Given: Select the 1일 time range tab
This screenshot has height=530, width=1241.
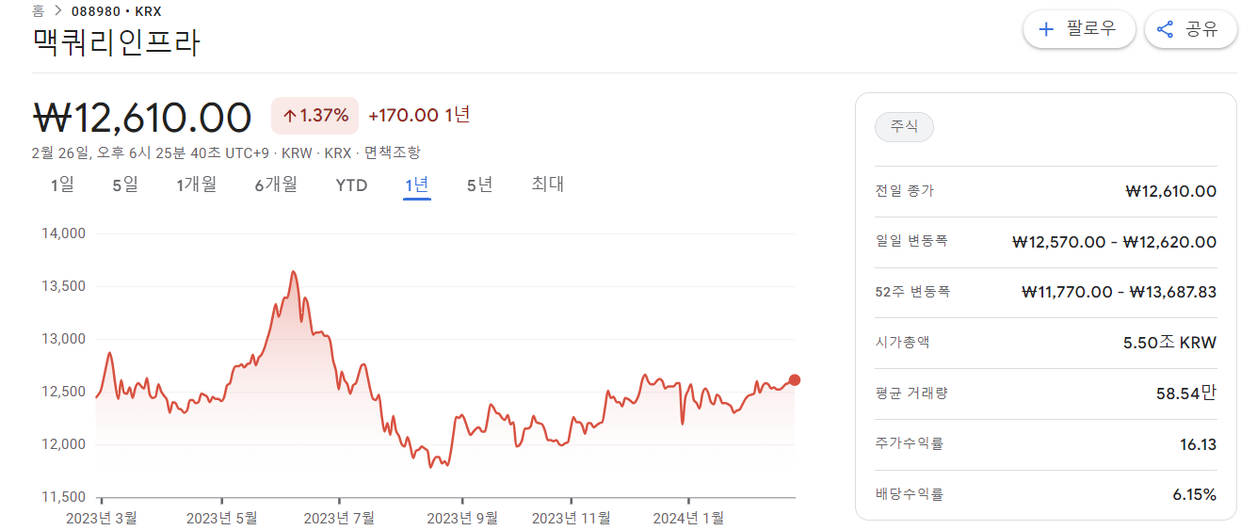Looking at the screenshot, I should click(62, 185).
